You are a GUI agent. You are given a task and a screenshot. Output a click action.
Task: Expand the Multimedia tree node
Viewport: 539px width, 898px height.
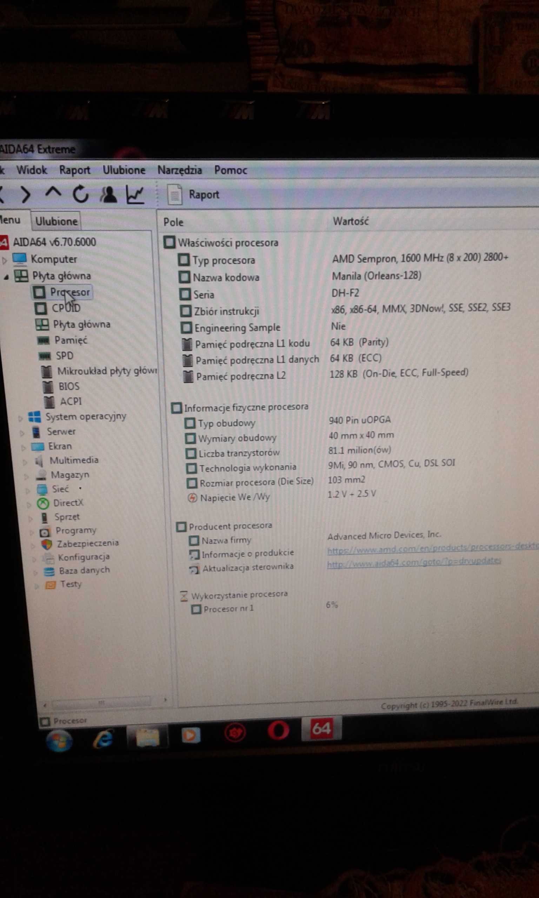[25, 462]
